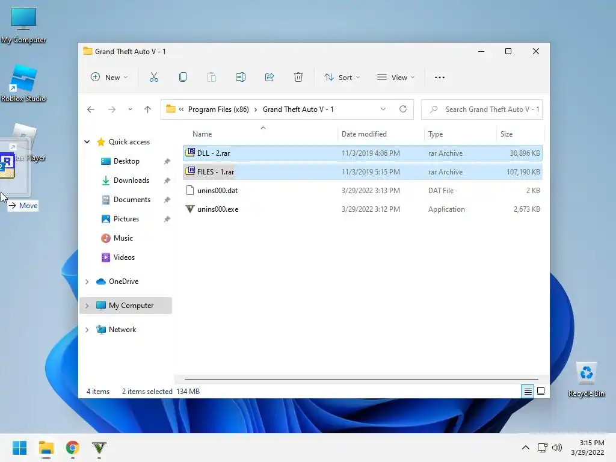The width and height of the screenshot is (616, 462).
Task: Switch to details view icon in status bar
Action: tap(528, 391)
